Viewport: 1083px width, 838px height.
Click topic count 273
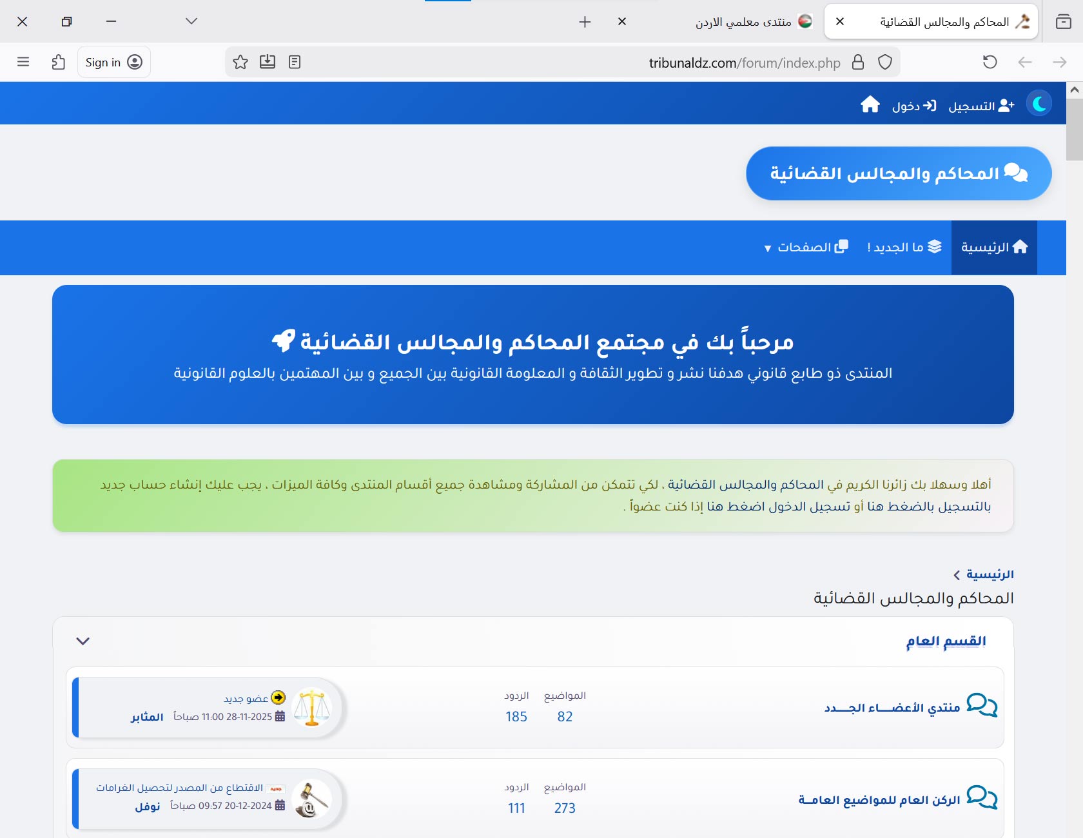(565, 808)
